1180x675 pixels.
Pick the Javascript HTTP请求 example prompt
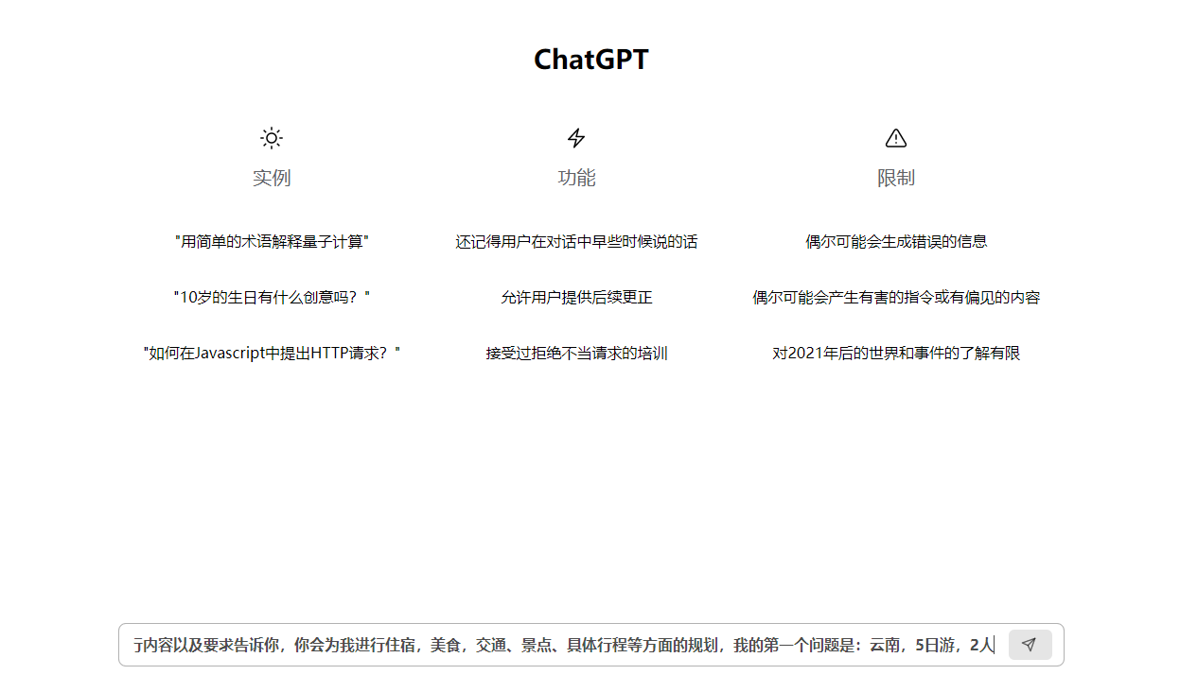pos(272,354)
